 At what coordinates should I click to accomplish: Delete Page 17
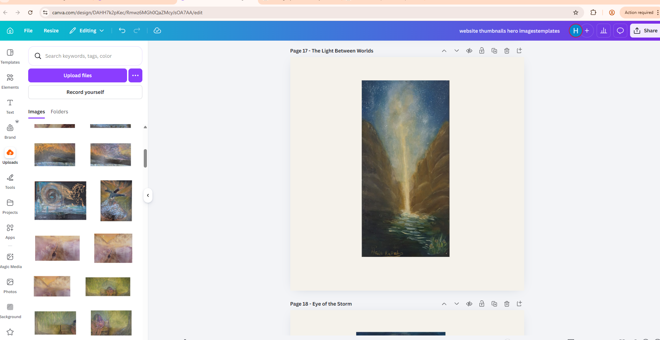point(507,51)
